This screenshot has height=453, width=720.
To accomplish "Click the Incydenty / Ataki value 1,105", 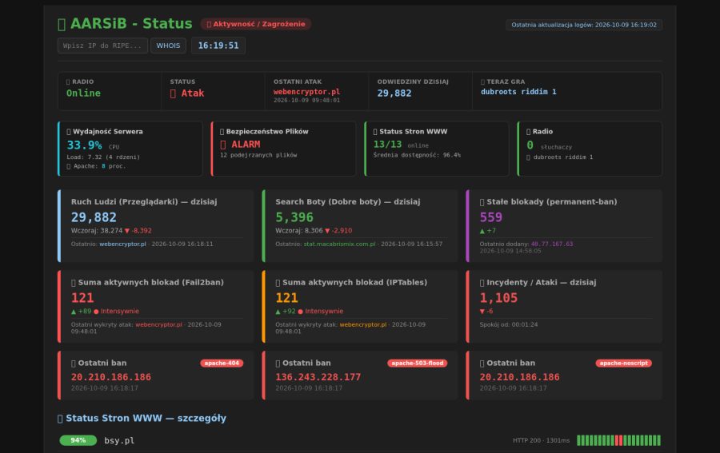I will tap(498, 298).
